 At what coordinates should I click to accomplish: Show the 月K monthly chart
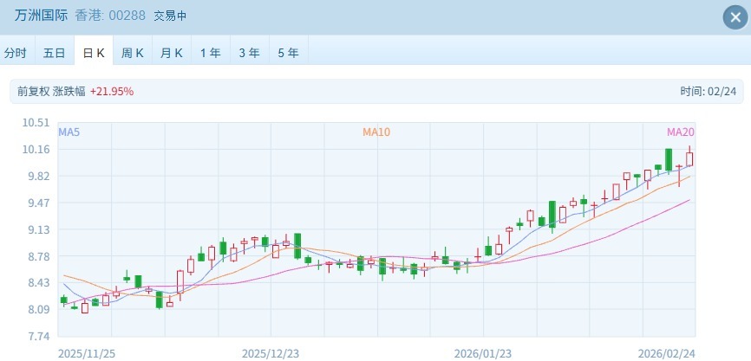click(x=172, y=53)
